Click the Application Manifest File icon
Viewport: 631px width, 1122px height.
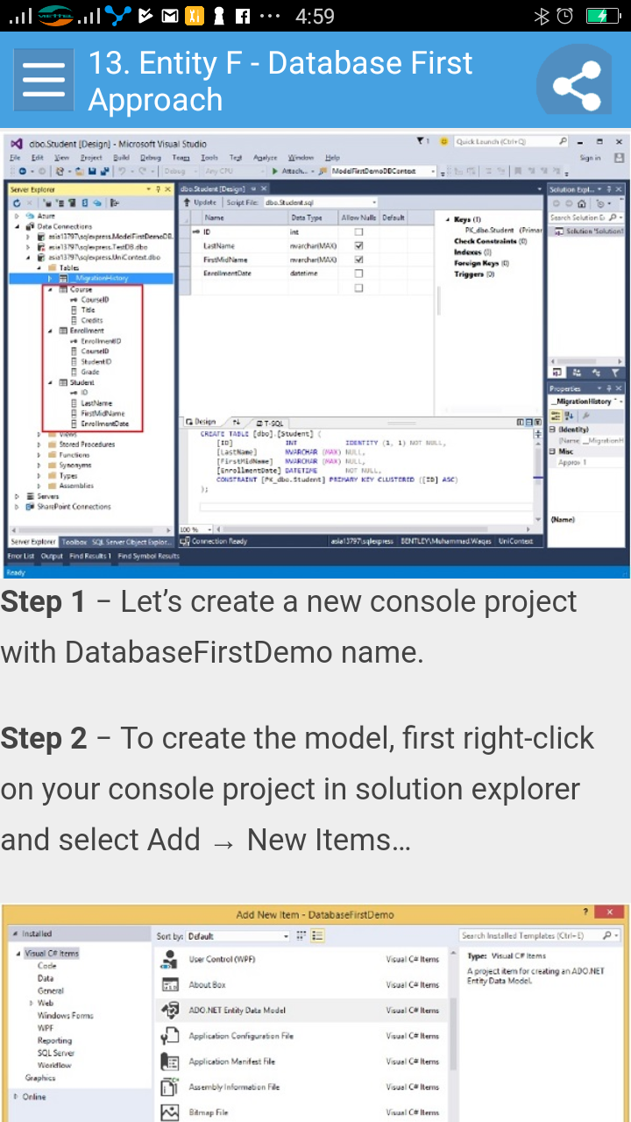[x=170, y=1062]
